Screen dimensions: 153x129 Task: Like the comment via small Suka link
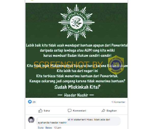coord(41,128)
